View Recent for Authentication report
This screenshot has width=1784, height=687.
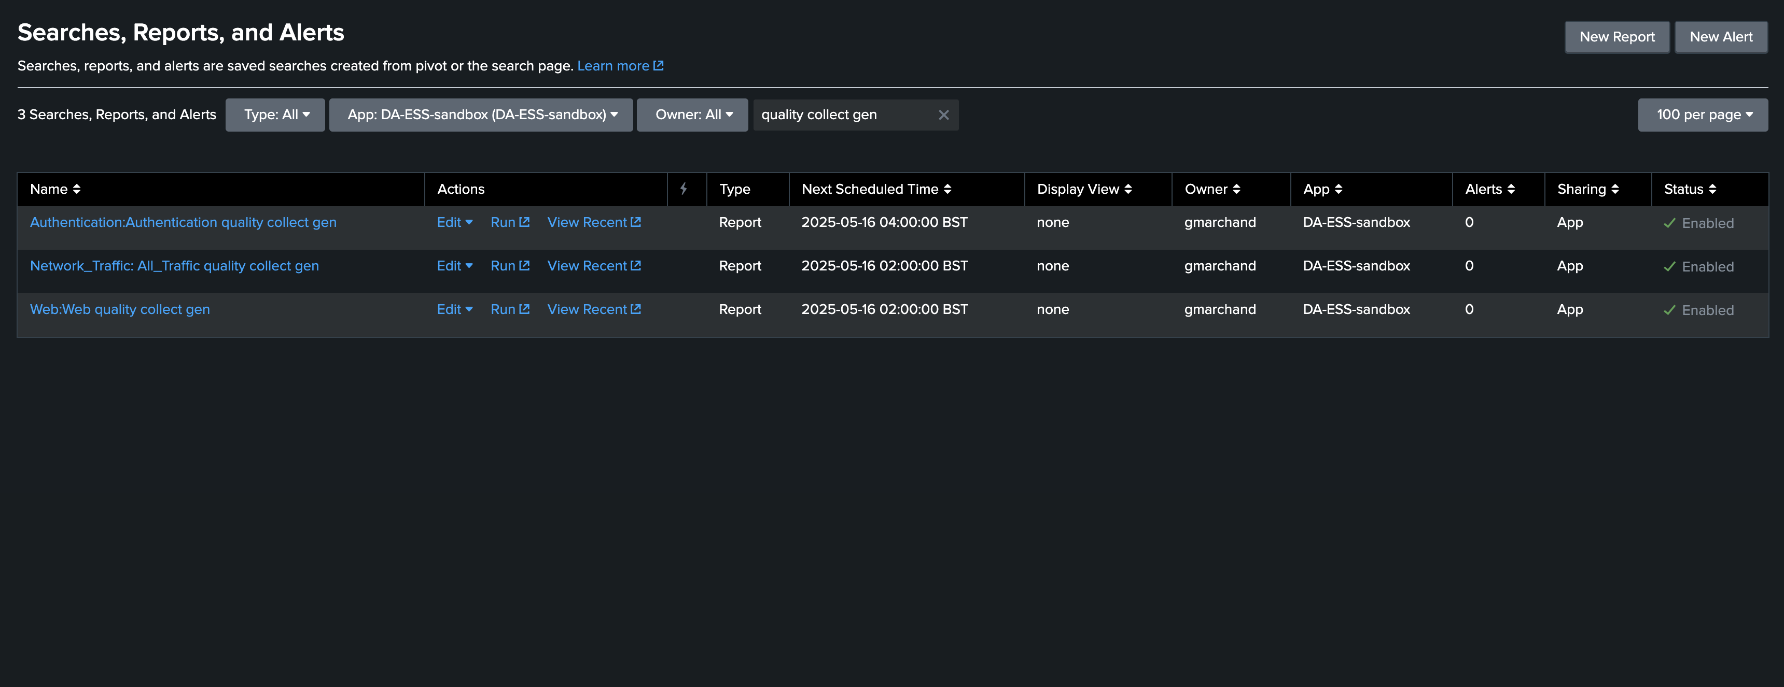(x=594, y=223)
